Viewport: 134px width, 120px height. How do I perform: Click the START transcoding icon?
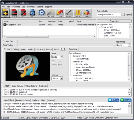[87, 13]
